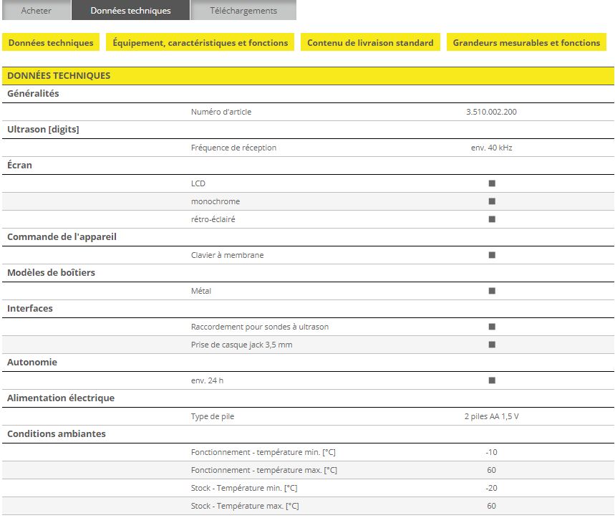615x518 pixels.
Task: Open the Acheter tab
Action: [x=36, y=11]
